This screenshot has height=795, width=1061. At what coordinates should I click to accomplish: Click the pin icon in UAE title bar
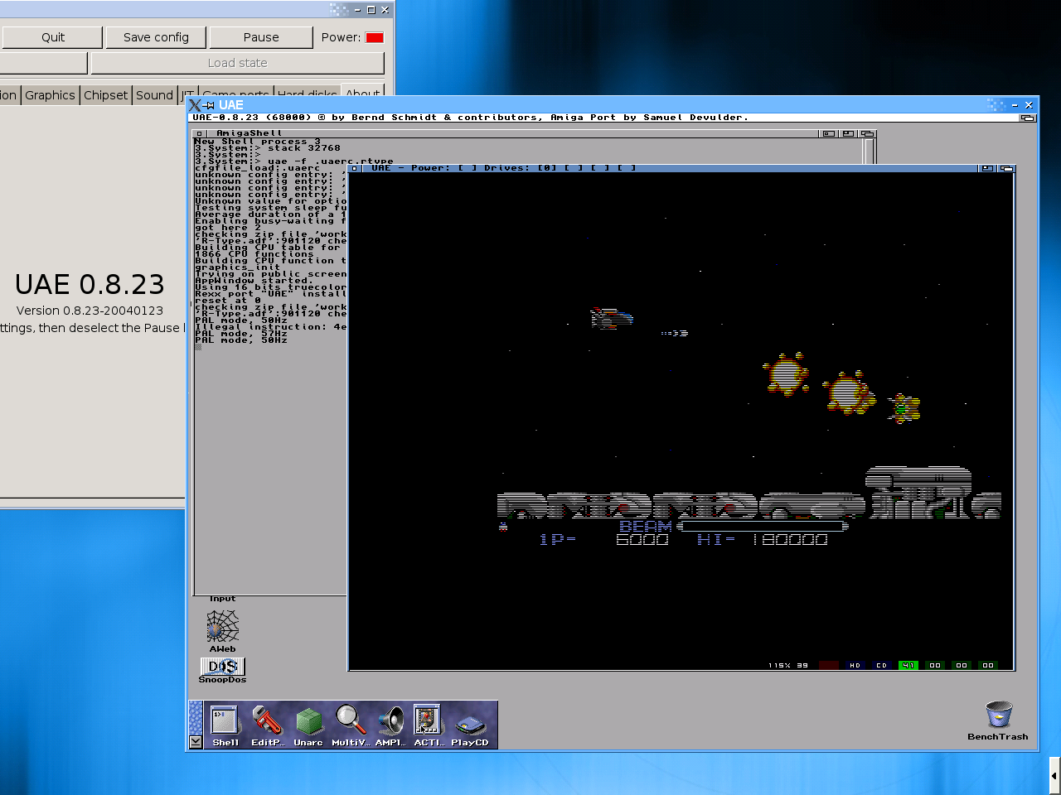pyautogui.click(x=210, y=105)
